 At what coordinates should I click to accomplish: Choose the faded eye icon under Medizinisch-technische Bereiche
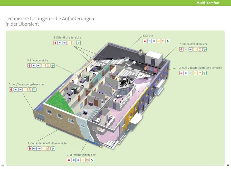coord(191,73)
